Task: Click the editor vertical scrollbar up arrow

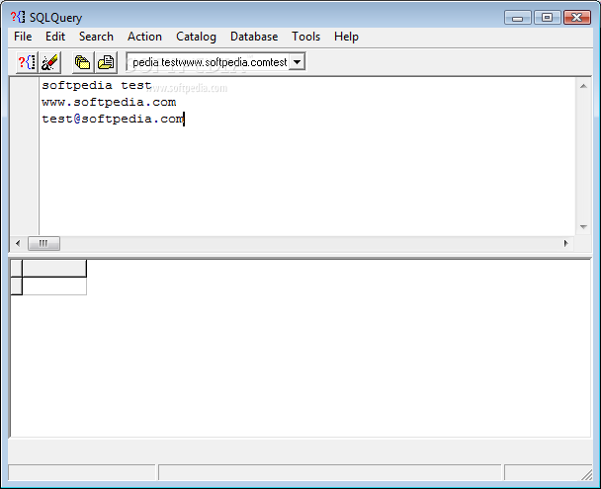Action: (583, 86)
